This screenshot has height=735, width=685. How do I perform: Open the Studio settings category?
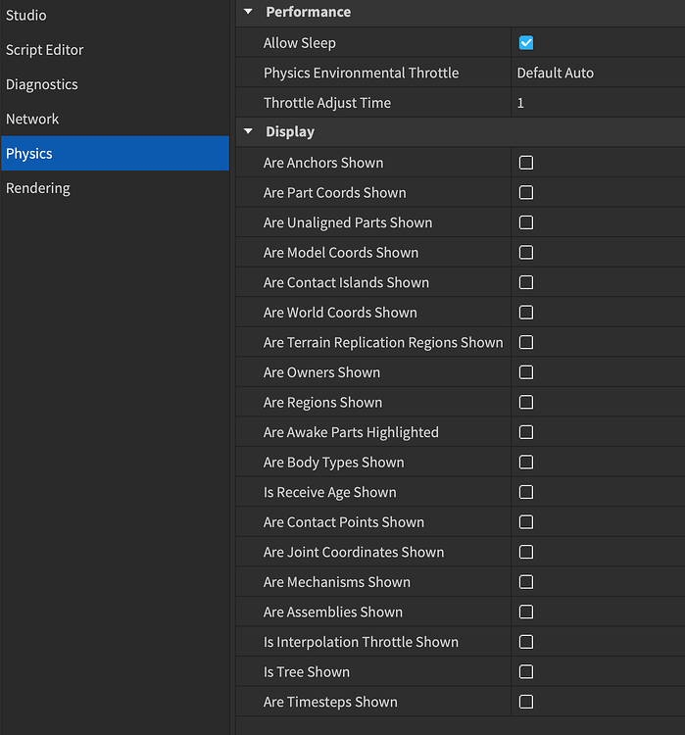click(26, 16)
